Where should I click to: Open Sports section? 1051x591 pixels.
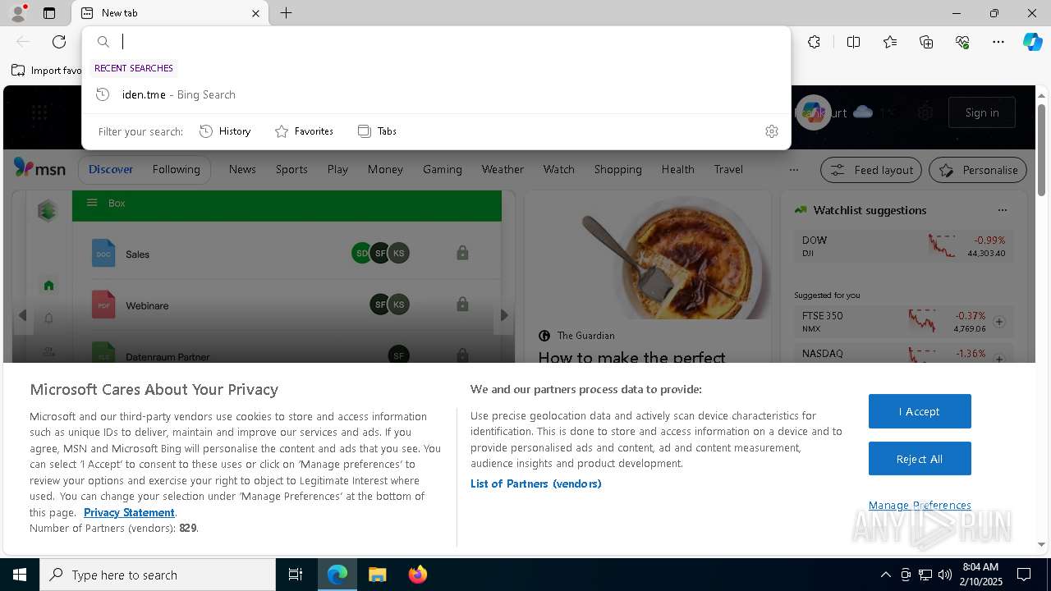(x=291, y=169)
